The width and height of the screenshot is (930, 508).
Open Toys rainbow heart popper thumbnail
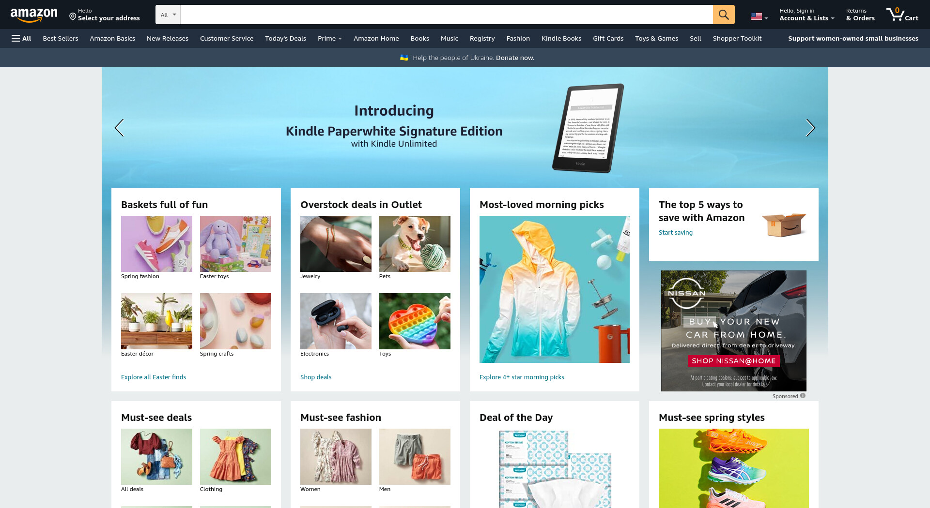pyautogui.click(x=415, y=321)
